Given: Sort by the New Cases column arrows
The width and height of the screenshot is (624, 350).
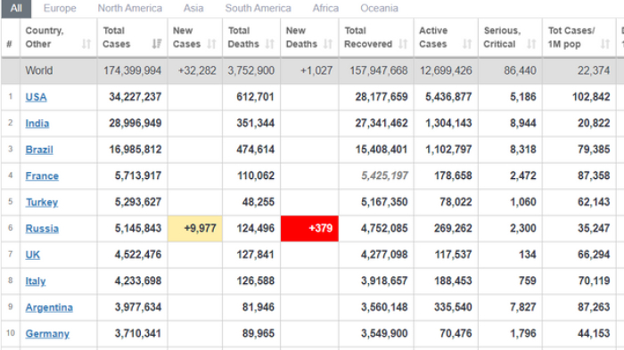Looking at the screenshot, I should tap(212, 44).
